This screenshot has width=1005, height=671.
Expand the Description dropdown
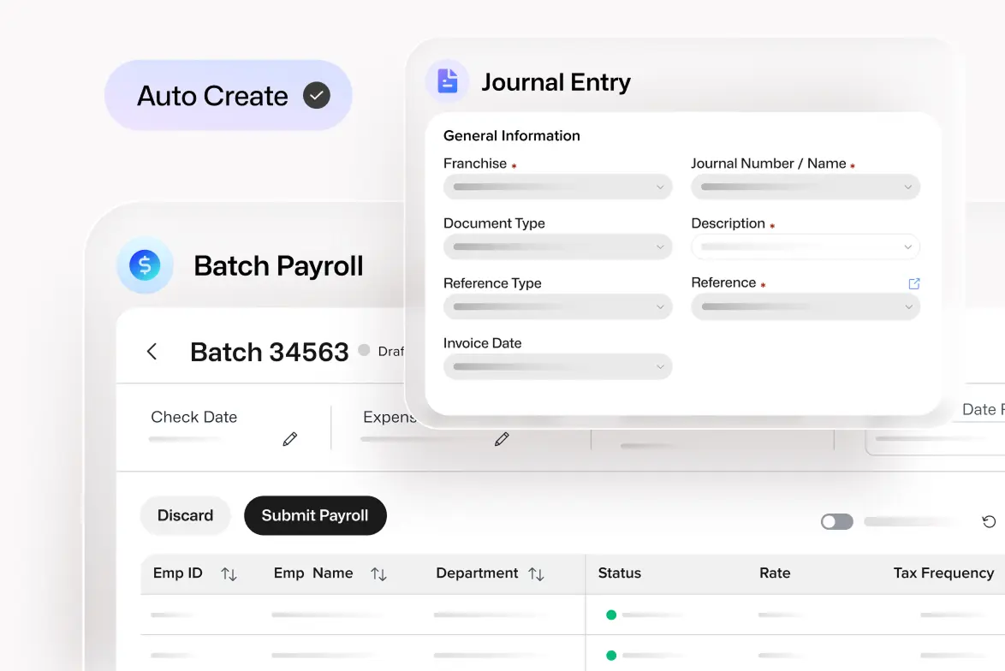point(806,246)
